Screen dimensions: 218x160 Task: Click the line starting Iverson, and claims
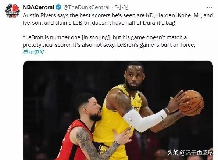pyautogui.click(x=99, y=23)
